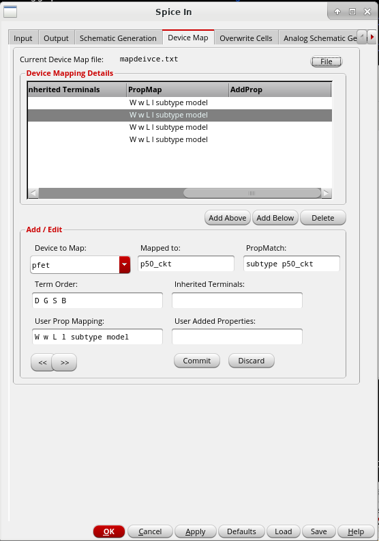This screenshot has width=379, height=541.
Task: Open the Schematic Generation tab
Action: coord(118,38)
